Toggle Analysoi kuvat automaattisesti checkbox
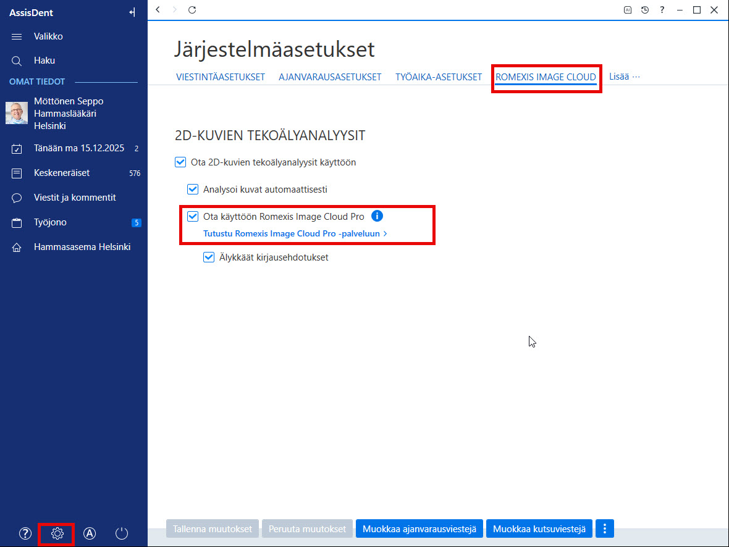This screenshot has height=547, width=729. (193, 189)
